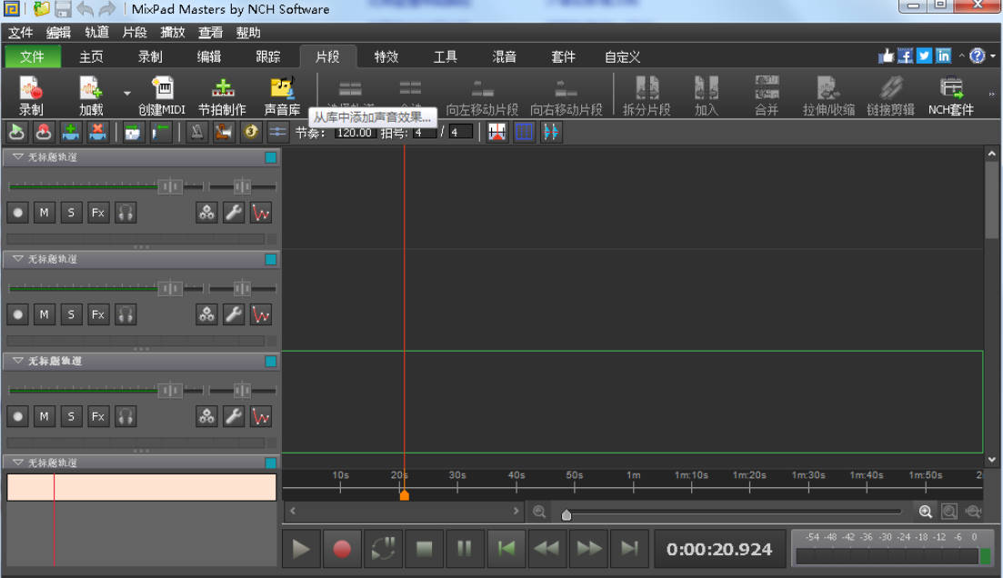Click the timeline zoom slider handle
This screenshot has height=578, width=1003.
[x=567, y=514]
